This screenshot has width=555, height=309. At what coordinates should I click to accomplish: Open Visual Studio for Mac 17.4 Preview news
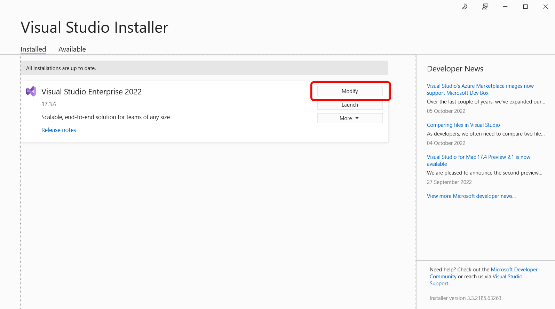478,157
